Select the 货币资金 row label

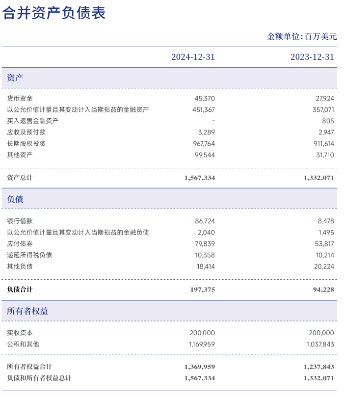pyautogui.click(x=20, y=99)
